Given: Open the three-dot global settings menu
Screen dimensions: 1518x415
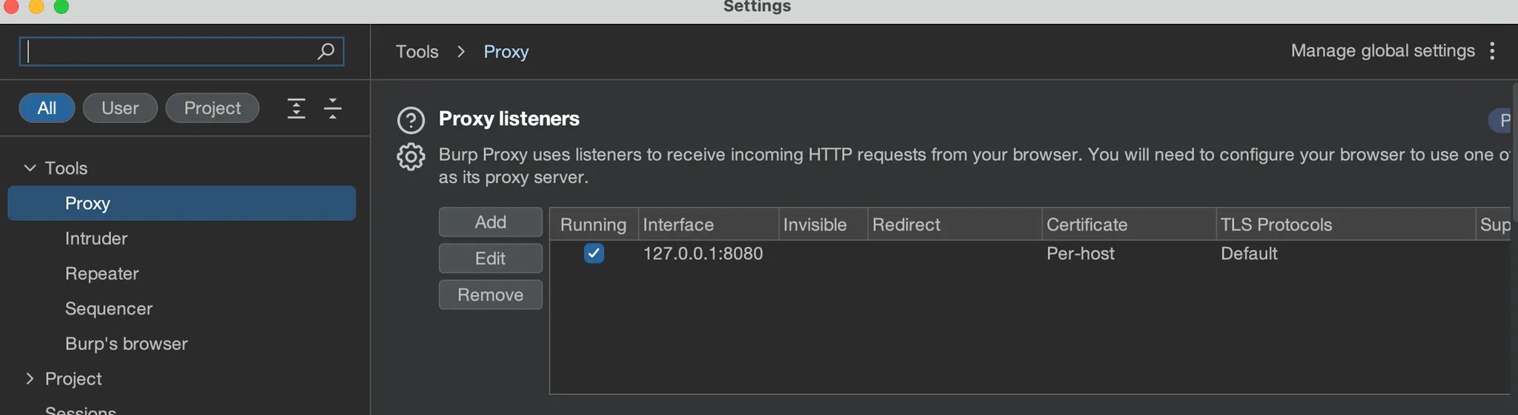Looking at the screenshot, I should pyautogui.click(x=1492, y=50).
